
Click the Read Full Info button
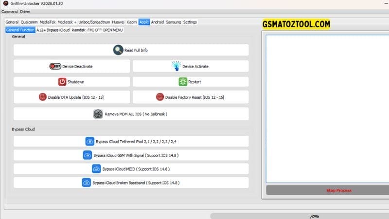pyautogui.click(x=131, y=50)
